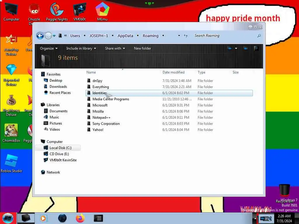Select the Microsoft folder
The image size is (299, 224).
pos(169,105)
